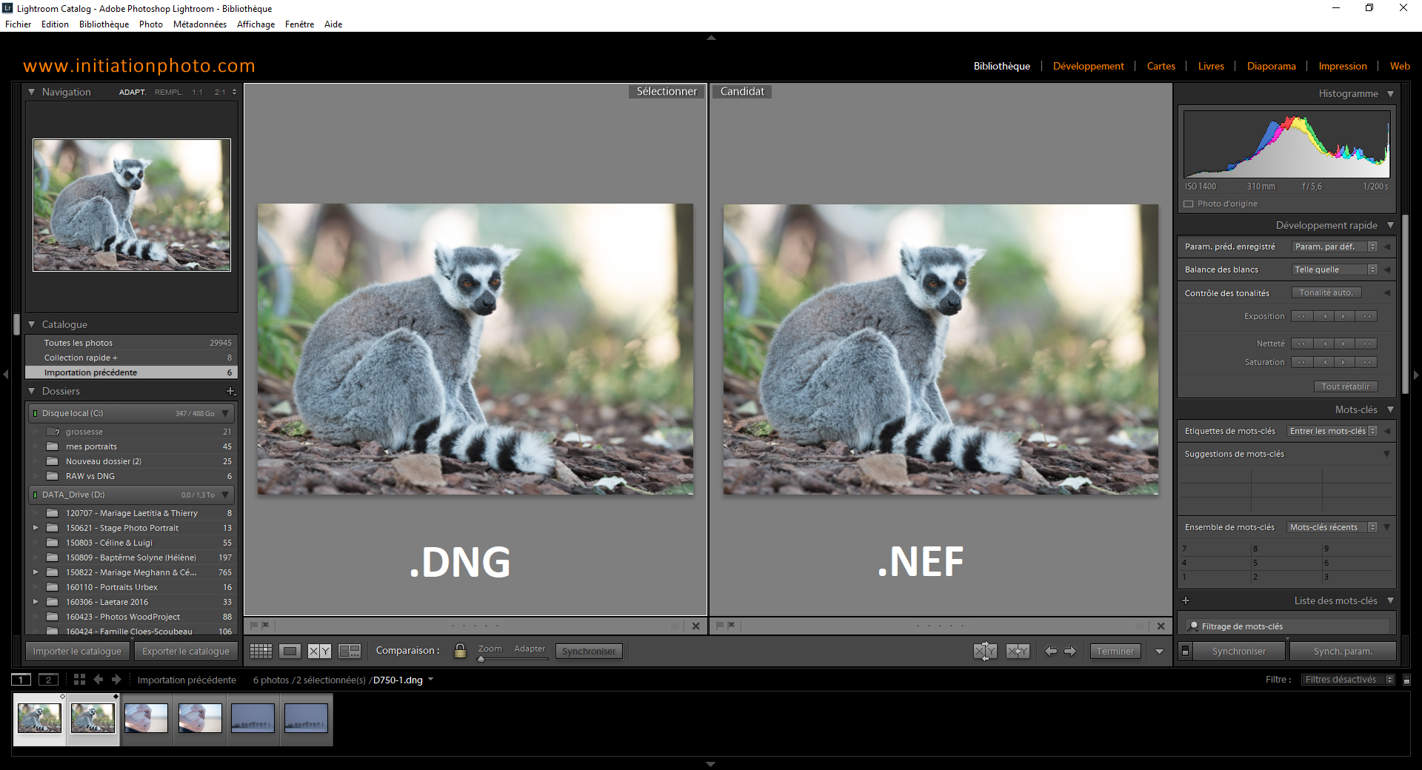Add a folder with Dossiers plus icon

pyautogui.click(x=231, y=391)
